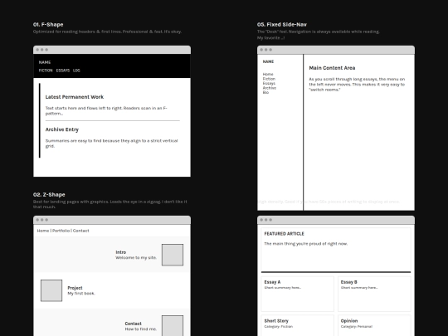Click the gray image box beside Contact
448x336 pixels.
173,326
